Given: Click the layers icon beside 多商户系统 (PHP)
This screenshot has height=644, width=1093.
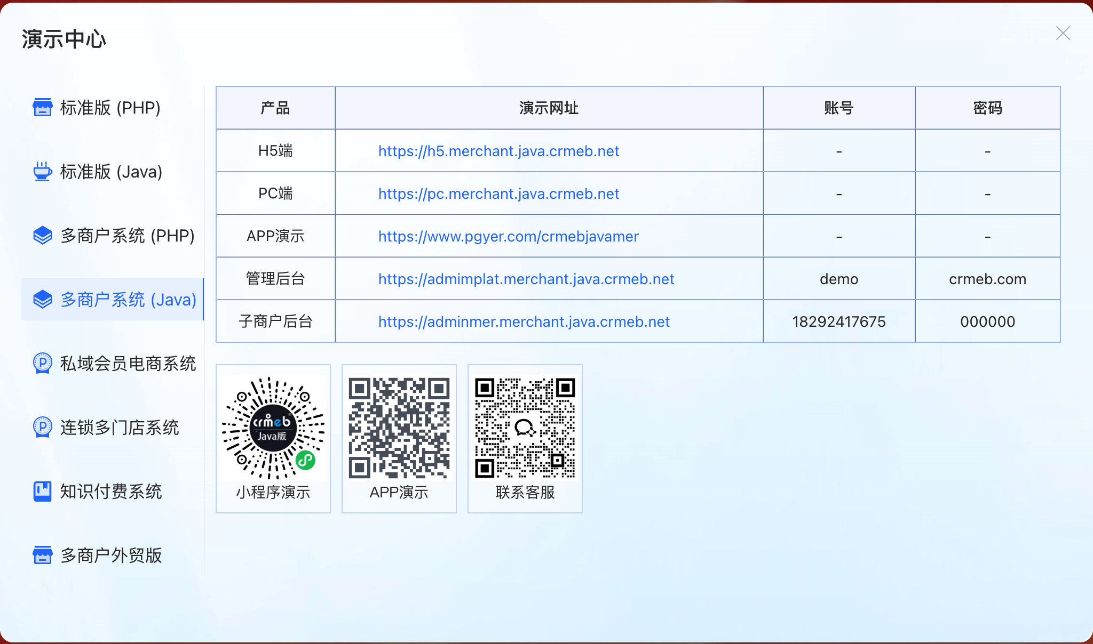Looking at the screenshot, I should coord(43,235).
